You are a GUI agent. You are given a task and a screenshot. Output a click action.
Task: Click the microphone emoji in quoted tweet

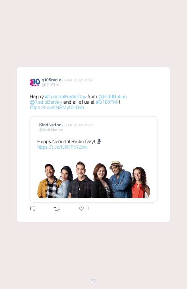pyautogui.click(x=99, y=141)
